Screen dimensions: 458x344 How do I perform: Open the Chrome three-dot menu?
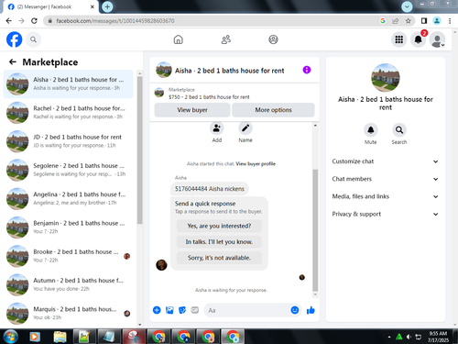point(450,21)
